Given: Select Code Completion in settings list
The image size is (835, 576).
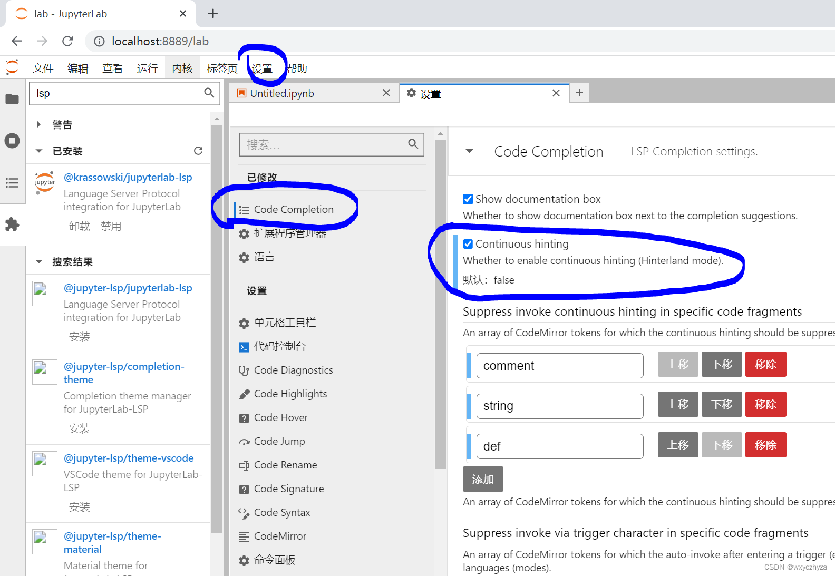Looking at the screenshot, I should (x=294, y=209).
